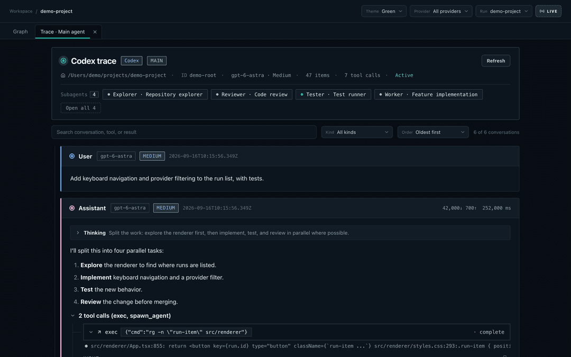Click the home icon beside the project path
Viewport: 571px width, 357px height.
click(x=63, y=76)
